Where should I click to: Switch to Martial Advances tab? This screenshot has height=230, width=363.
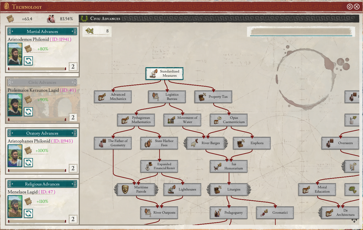point(42,31)
